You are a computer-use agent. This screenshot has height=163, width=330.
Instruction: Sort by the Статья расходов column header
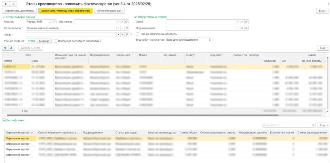126,133
